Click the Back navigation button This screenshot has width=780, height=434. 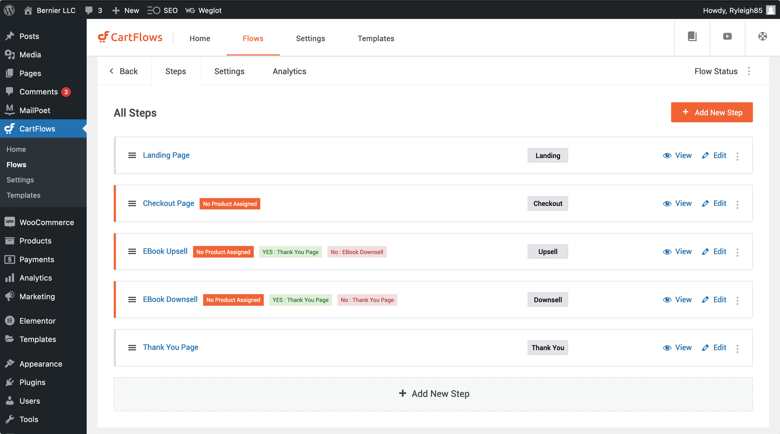click(123, 71)
